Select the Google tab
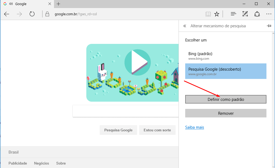Screen dimensions: 275x168 (27, 4)
